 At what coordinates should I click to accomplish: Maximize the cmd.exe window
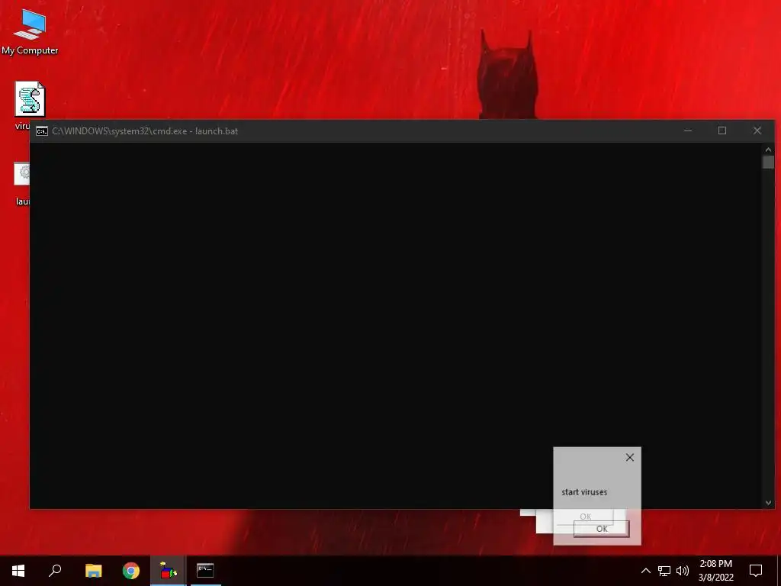coord(722,130)
